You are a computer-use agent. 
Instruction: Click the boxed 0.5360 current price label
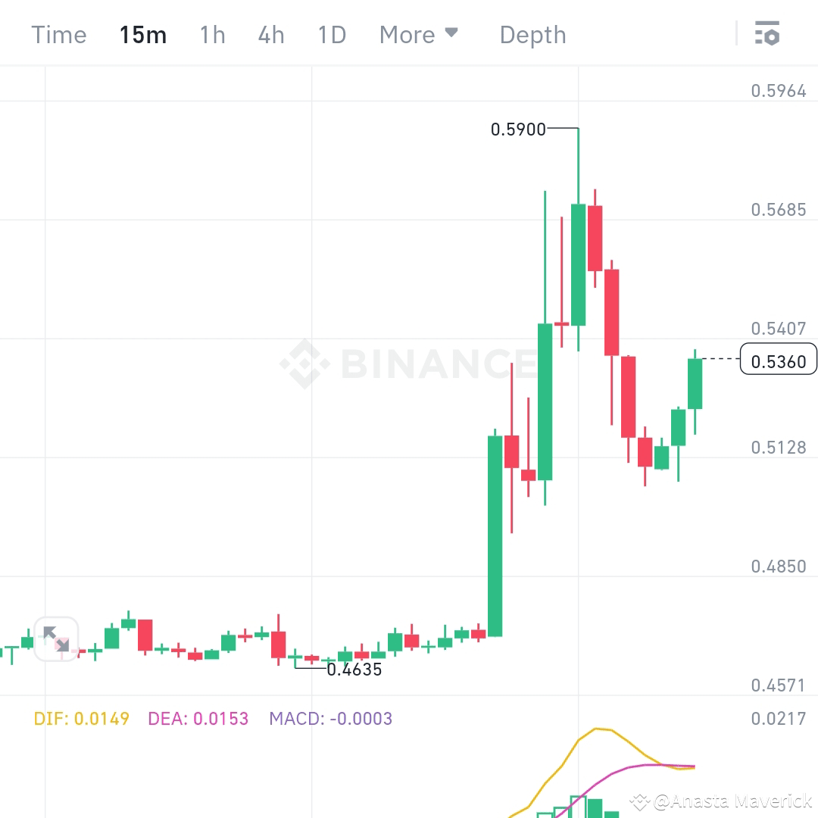click(x=778, y=360)
